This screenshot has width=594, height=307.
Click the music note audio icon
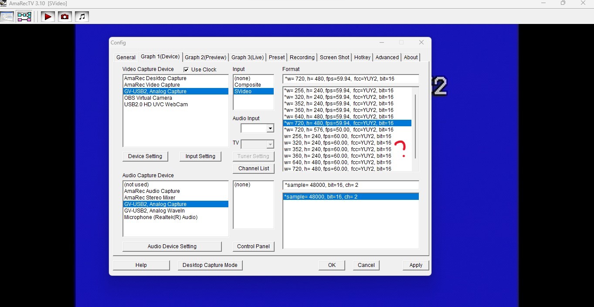point(81,17)
